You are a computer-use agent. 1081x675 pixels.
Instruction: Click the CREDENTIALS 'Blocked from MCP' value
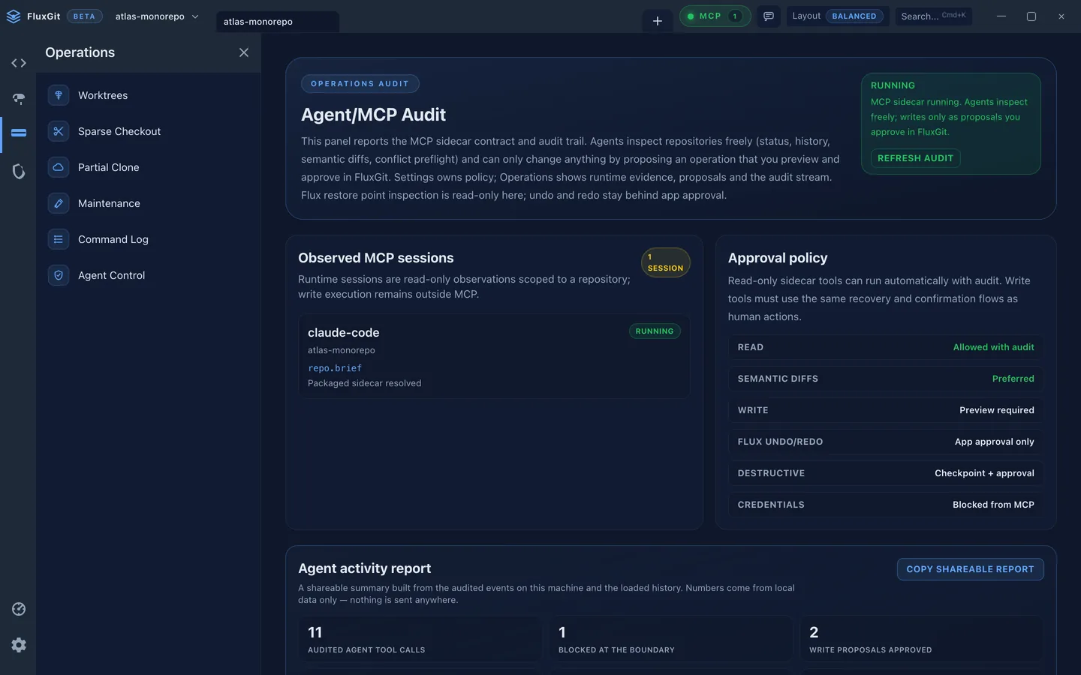993,505
